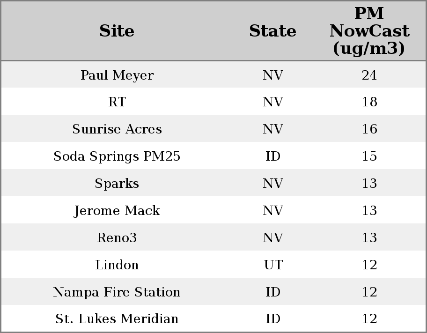Screen dimensions: 427x333
Task: Select the RT site cell
Action: pos(117,102)
